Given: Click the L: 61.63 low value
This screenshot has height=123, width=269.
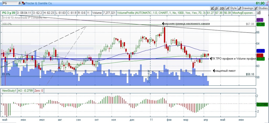Looking at the screenshot, I should pyautogui.click(x=60, y=13).
